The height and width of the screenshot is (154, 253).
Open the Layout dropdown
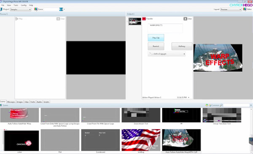231,10
